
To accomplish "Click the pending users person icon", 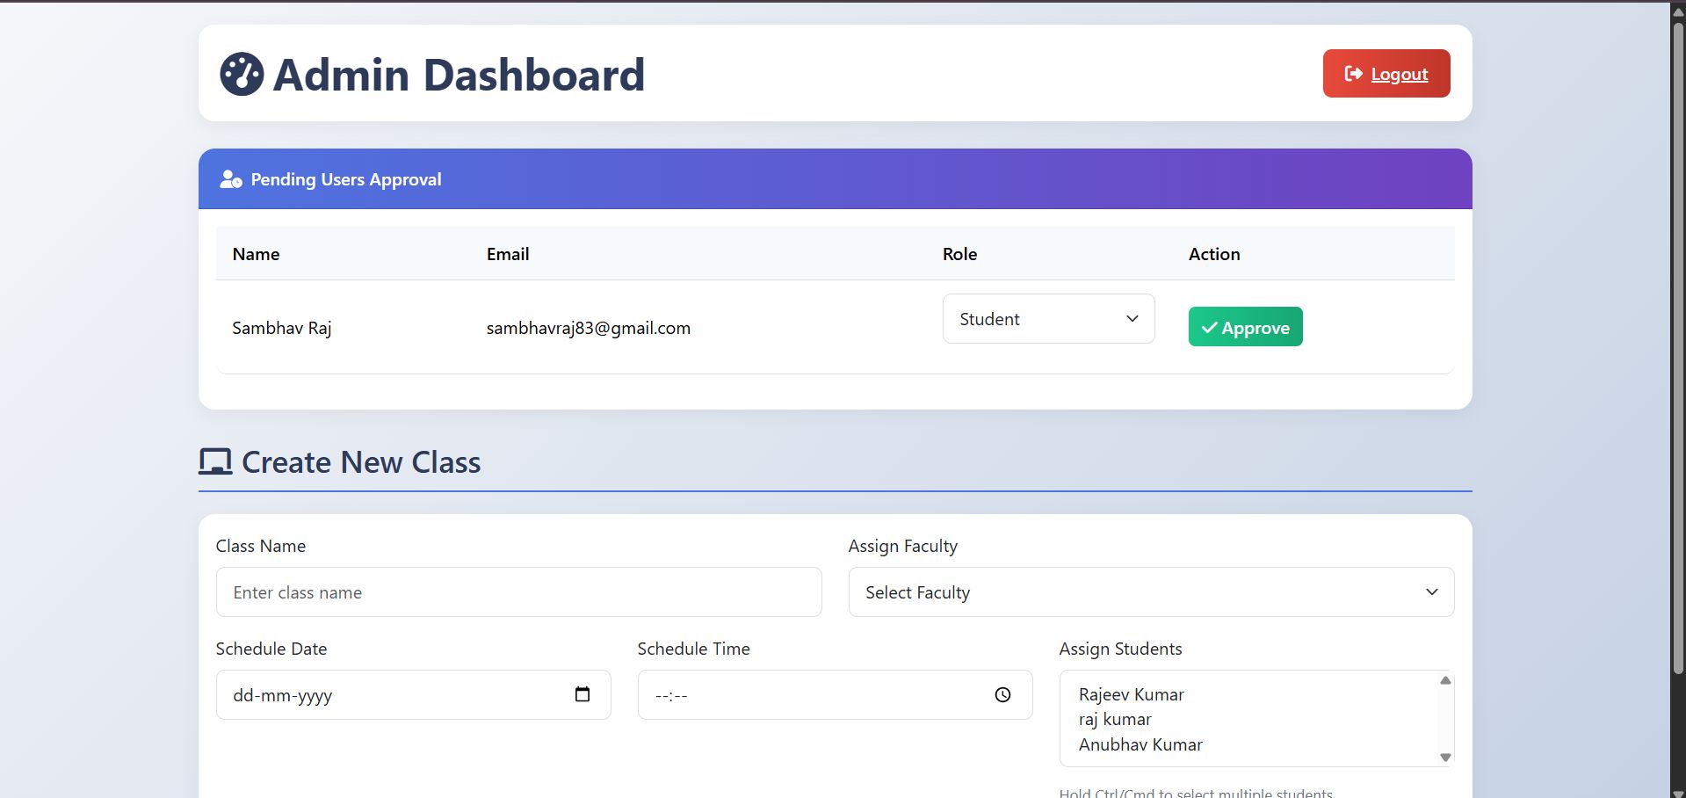I will [x=229, y=179].
